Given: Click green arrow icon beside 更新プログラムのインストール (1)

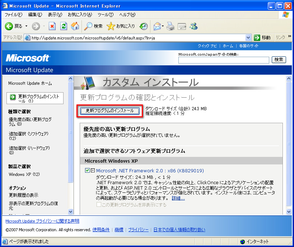Looking at the screenshot, I should pyautogui.click(x=13, y=97).
